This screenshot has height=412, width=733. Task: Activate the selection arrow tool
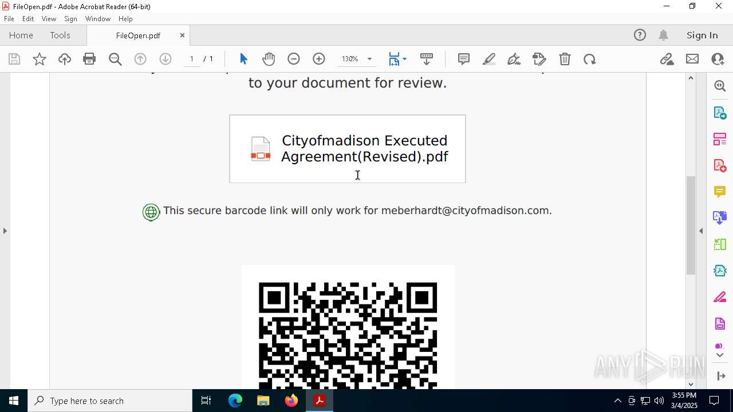243,59
